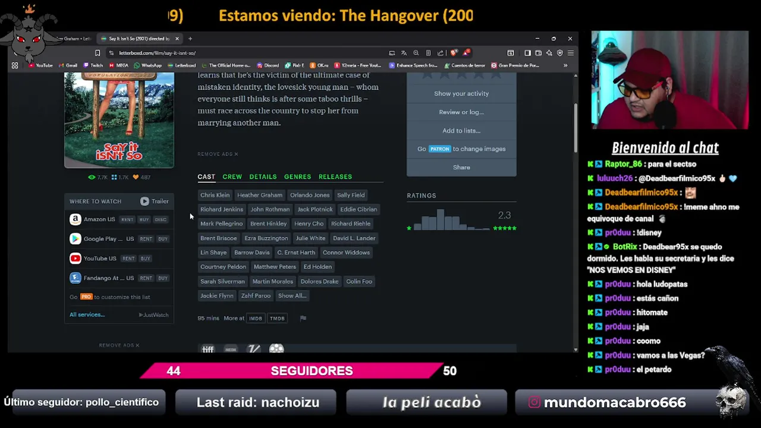Open All services... list

pyautogui.click(x=87, y=315)
